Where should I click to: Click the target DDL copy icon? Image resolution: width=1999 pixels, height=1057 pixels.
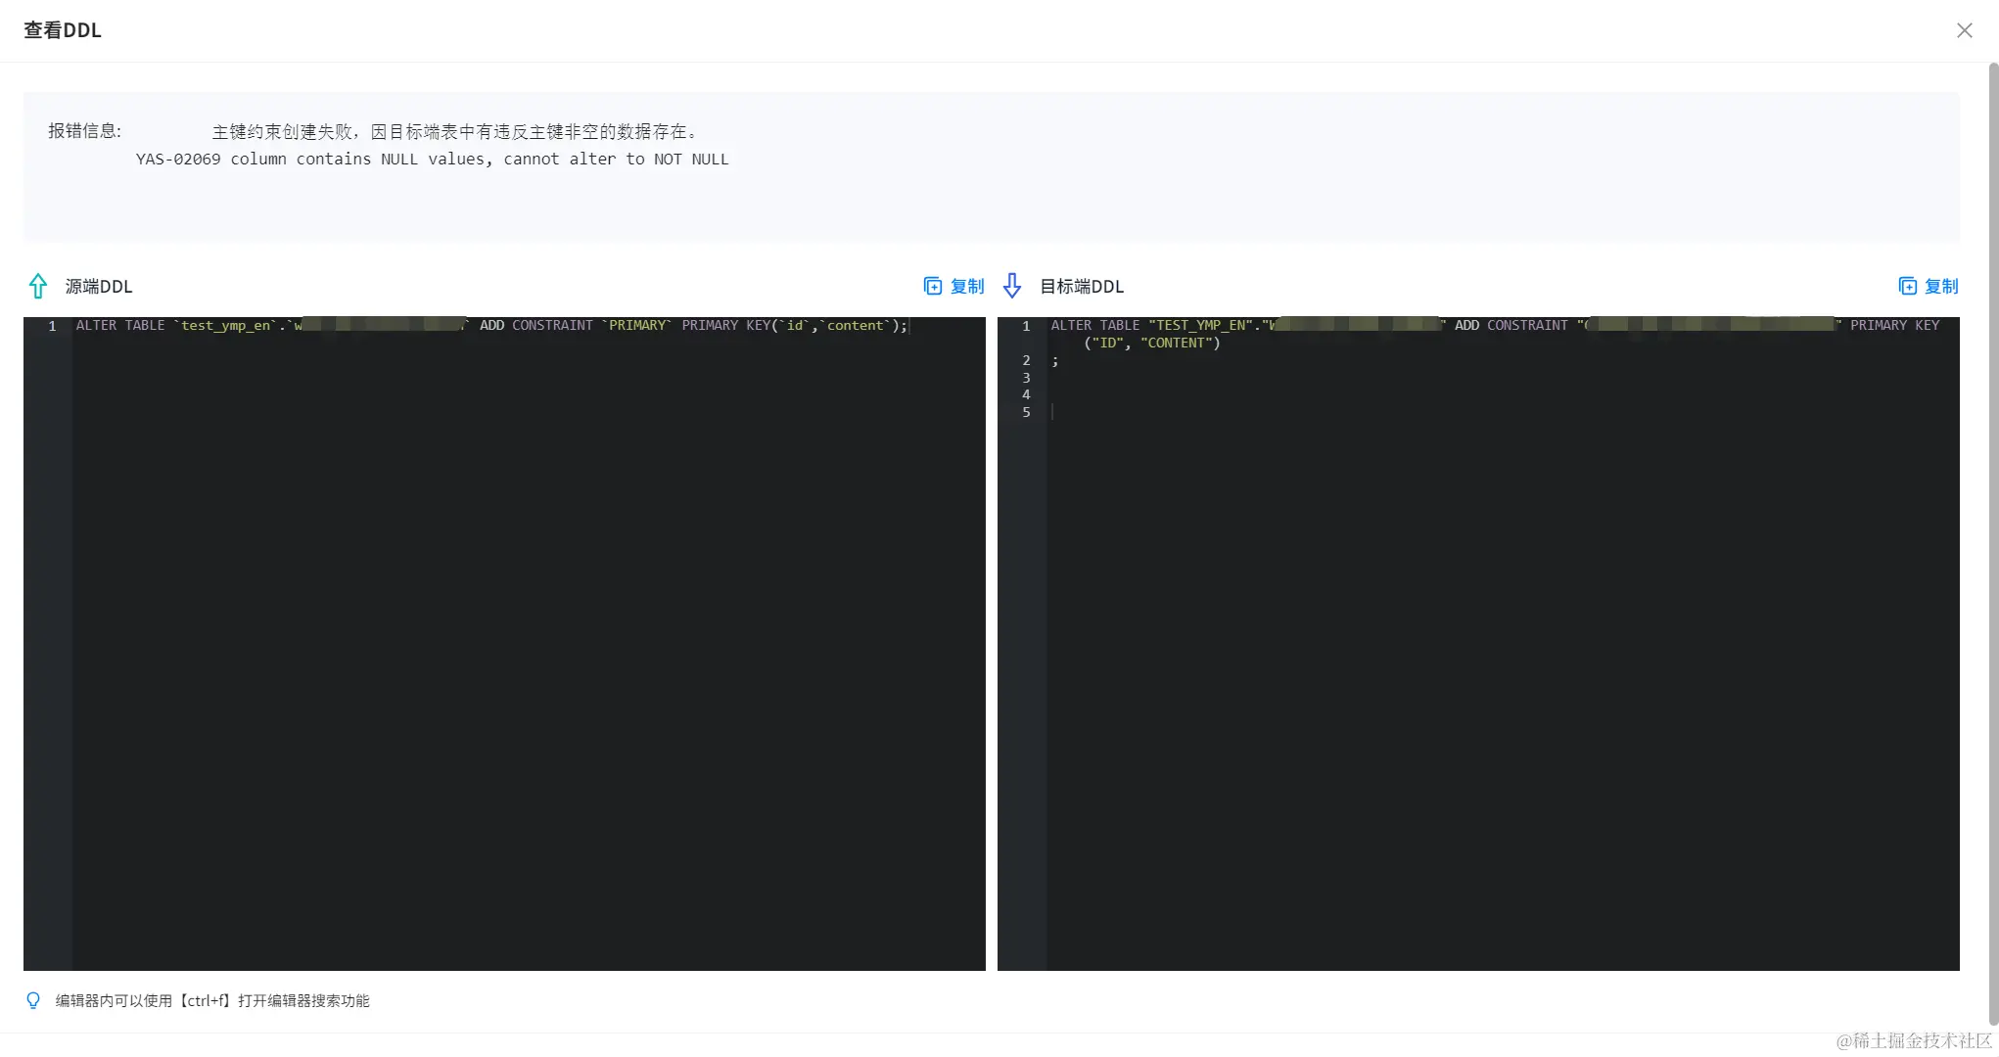point(1907,286)
